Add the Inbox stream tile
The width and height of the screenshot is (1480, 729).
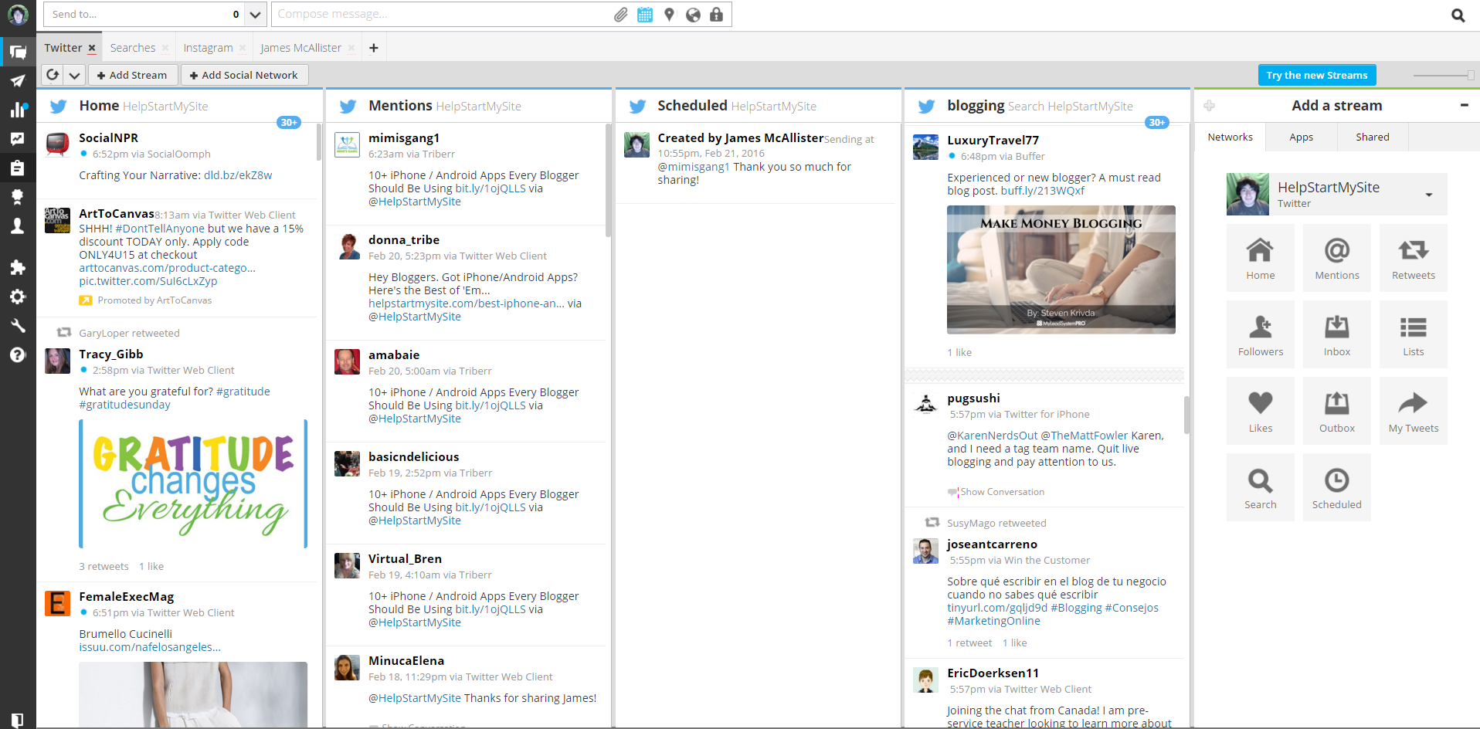coord(1336,334)
